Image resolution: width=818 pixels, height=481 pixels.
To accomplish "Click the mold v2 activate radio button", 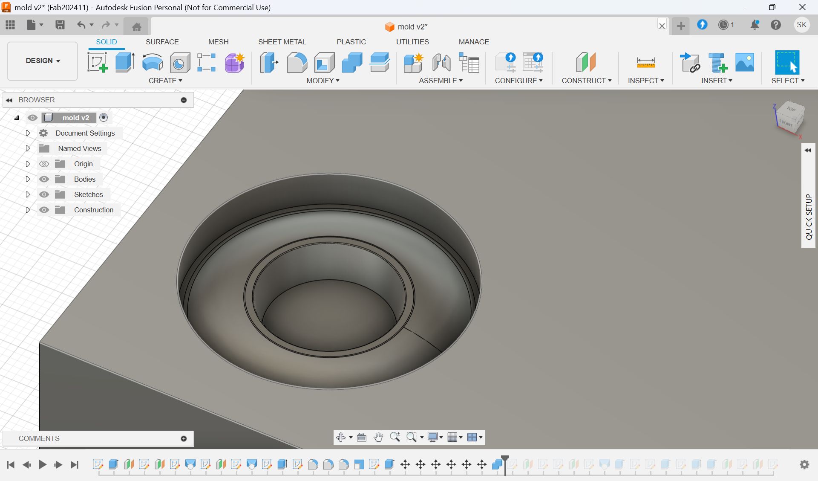I will (104, 117).
